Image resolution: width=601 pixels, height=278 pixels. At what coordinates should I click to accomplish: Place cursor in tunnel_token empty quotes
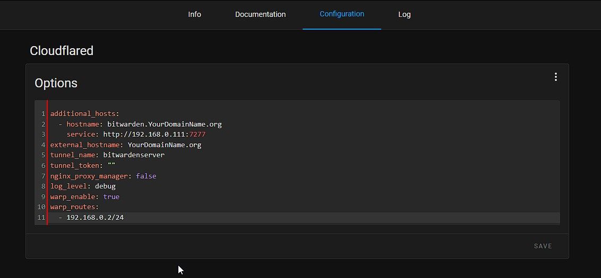(x=111, y=166)
